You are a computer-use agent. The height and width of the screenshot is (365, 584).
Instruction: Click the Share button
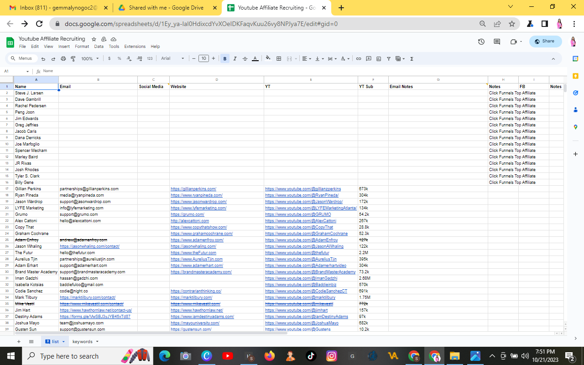[545, 42]
